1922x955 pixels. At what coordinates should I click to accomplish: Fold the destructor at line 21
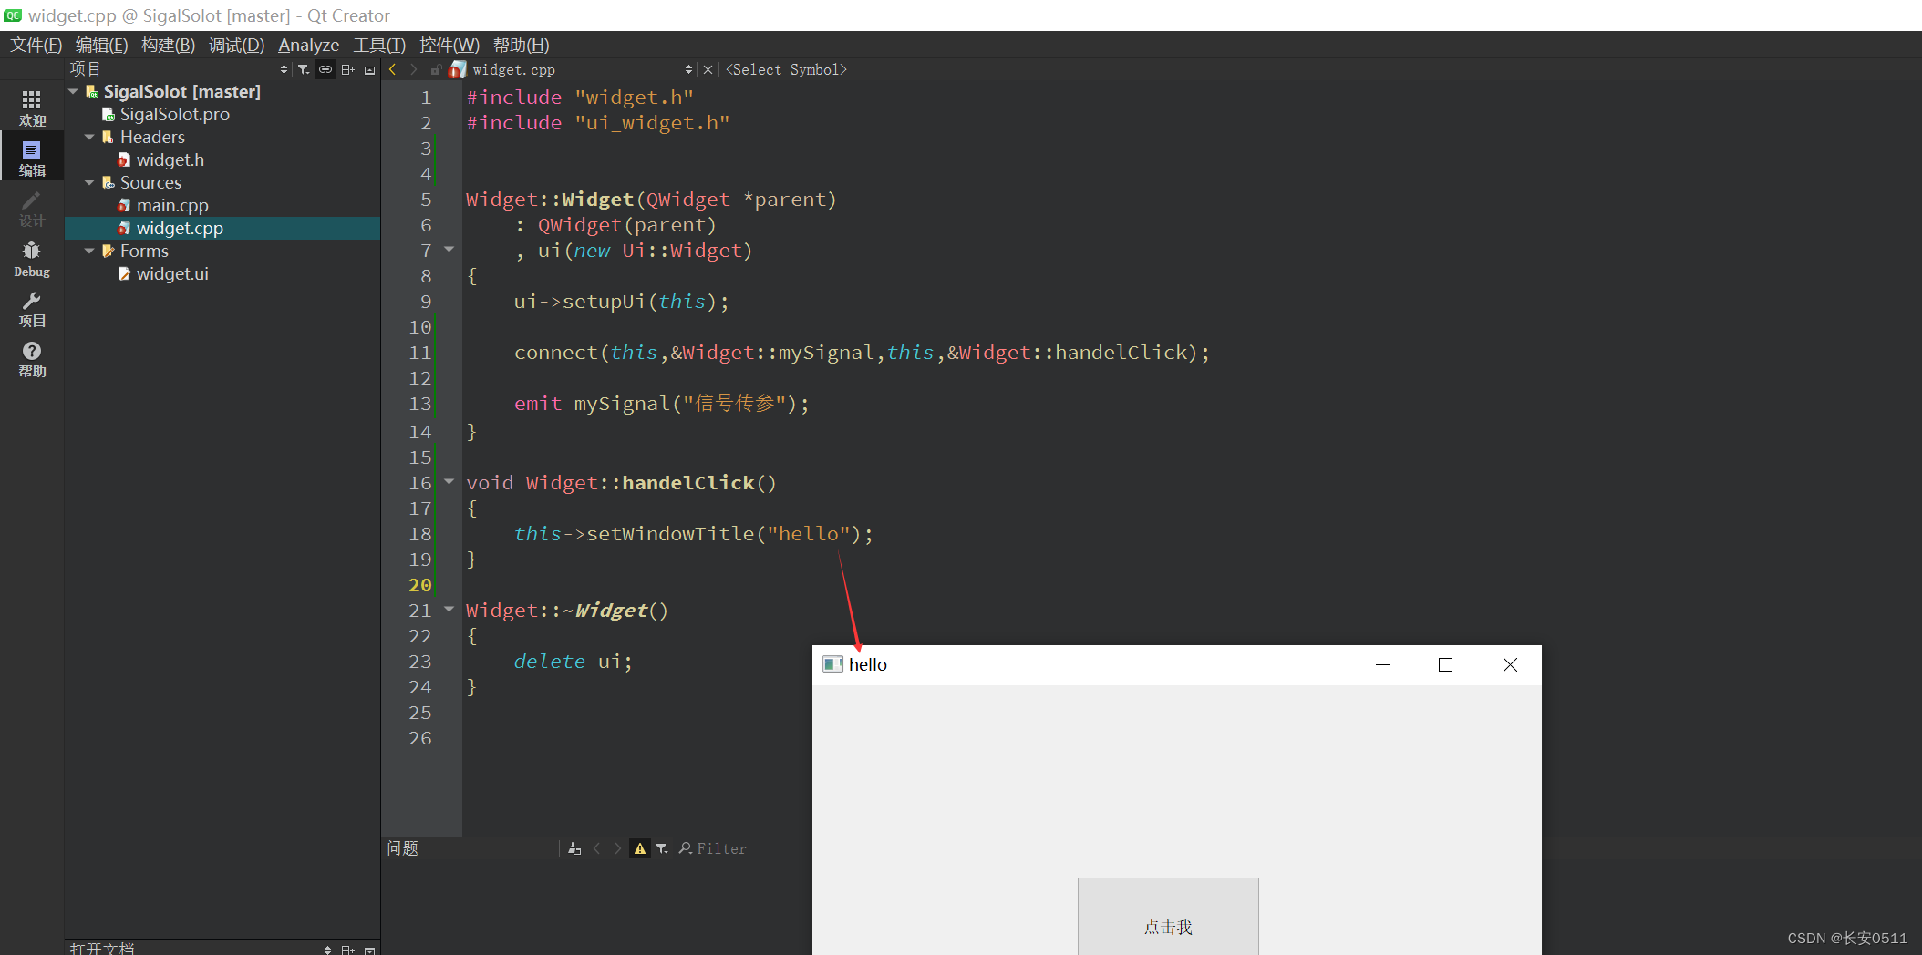coord(449,609)
